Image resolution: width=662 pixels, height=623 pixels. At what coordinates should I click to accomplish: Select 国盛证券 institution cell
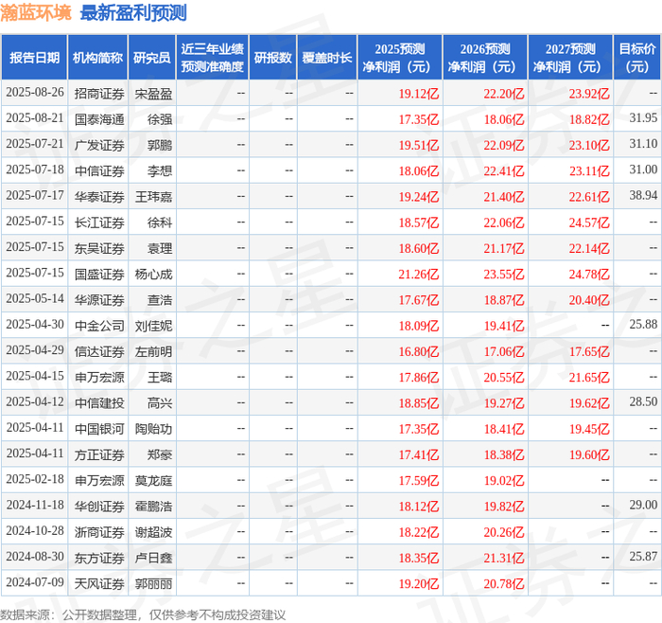[x=99, y=274]
